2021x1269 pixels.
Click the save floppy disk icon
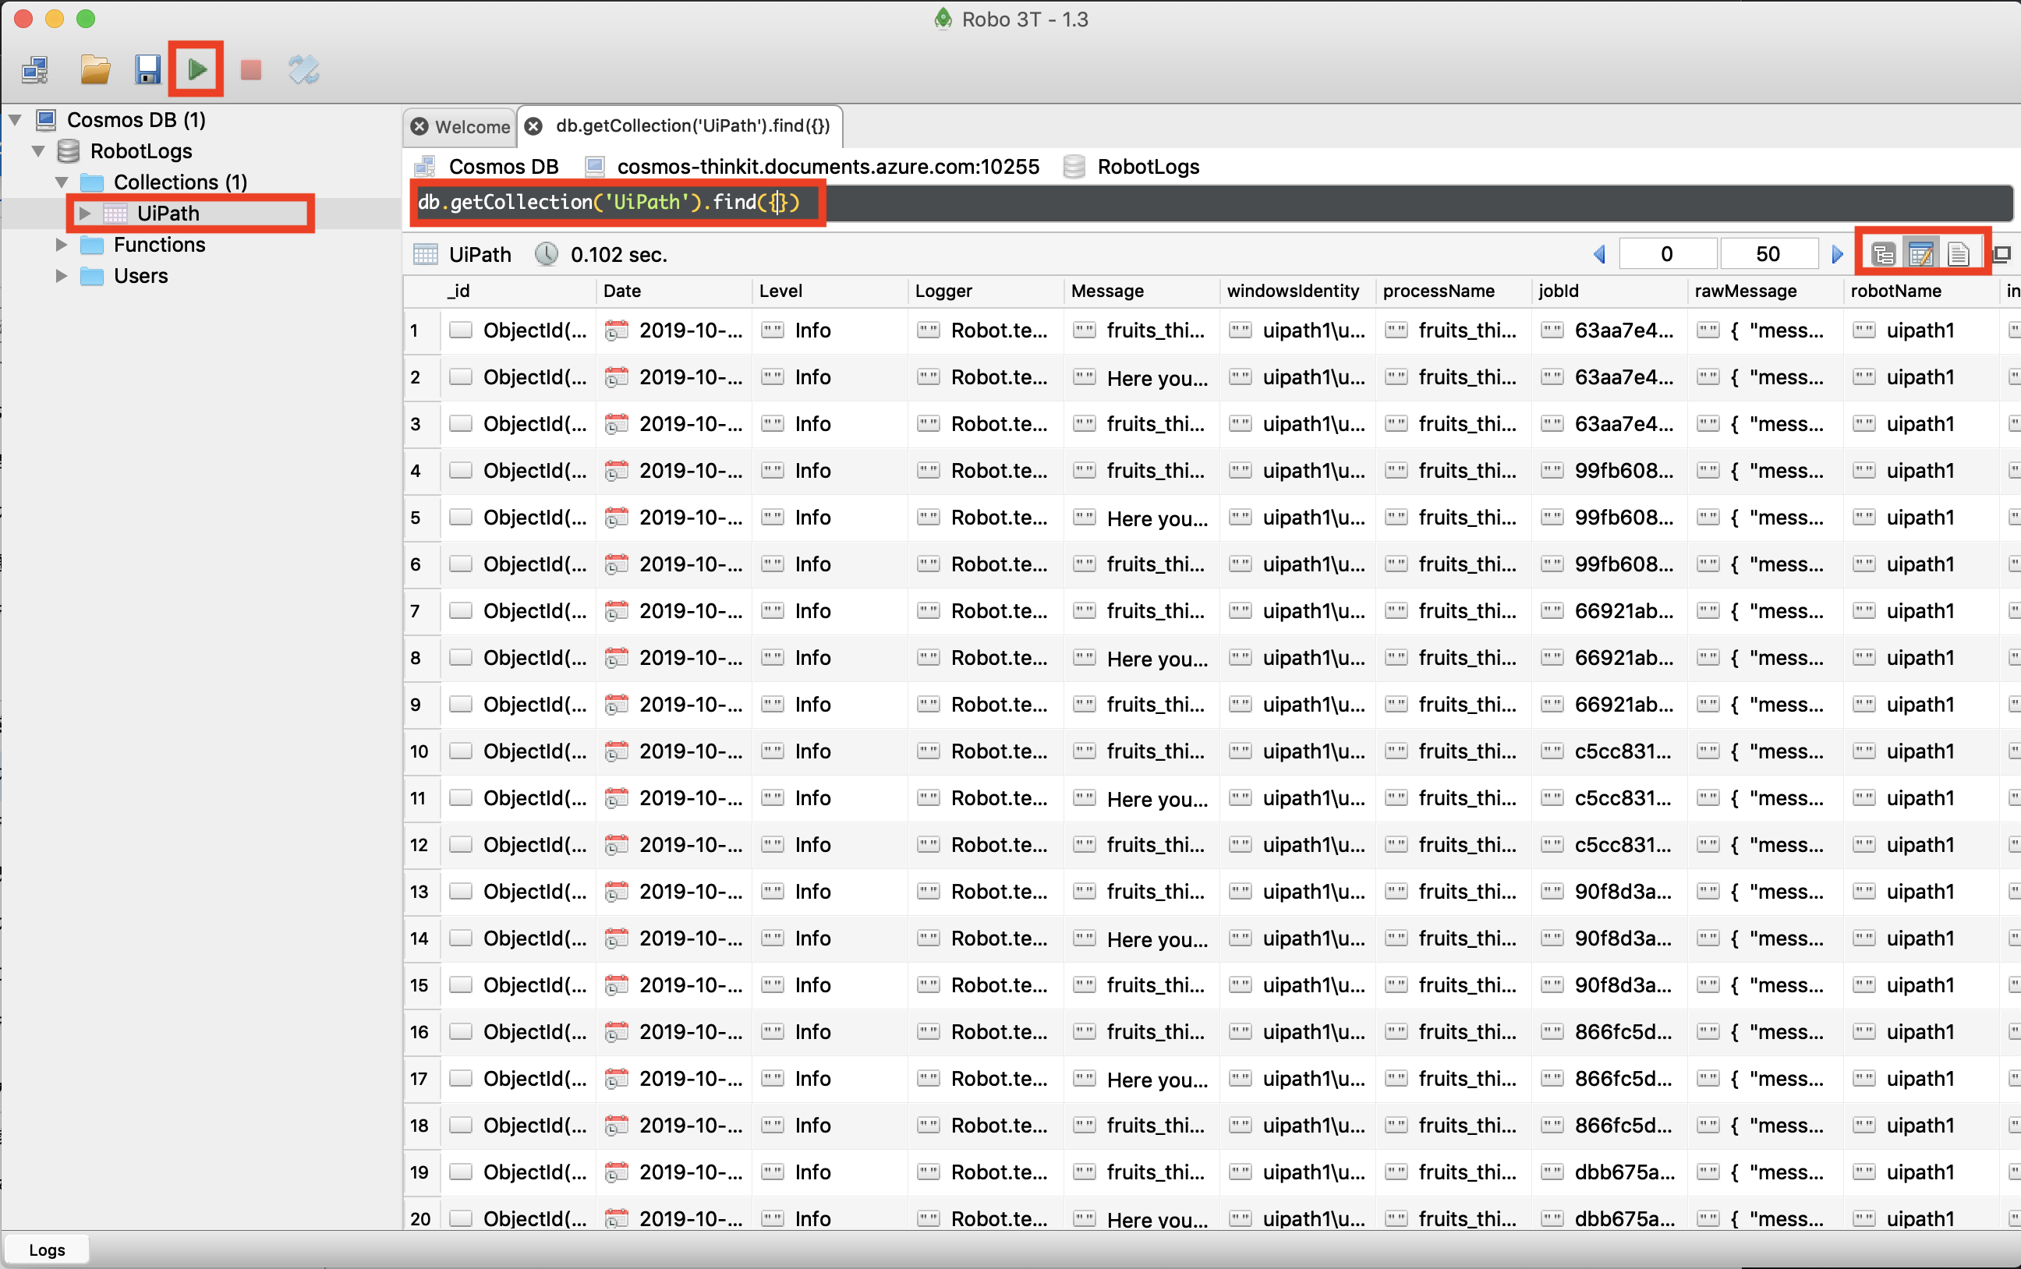tap(147, 69)
